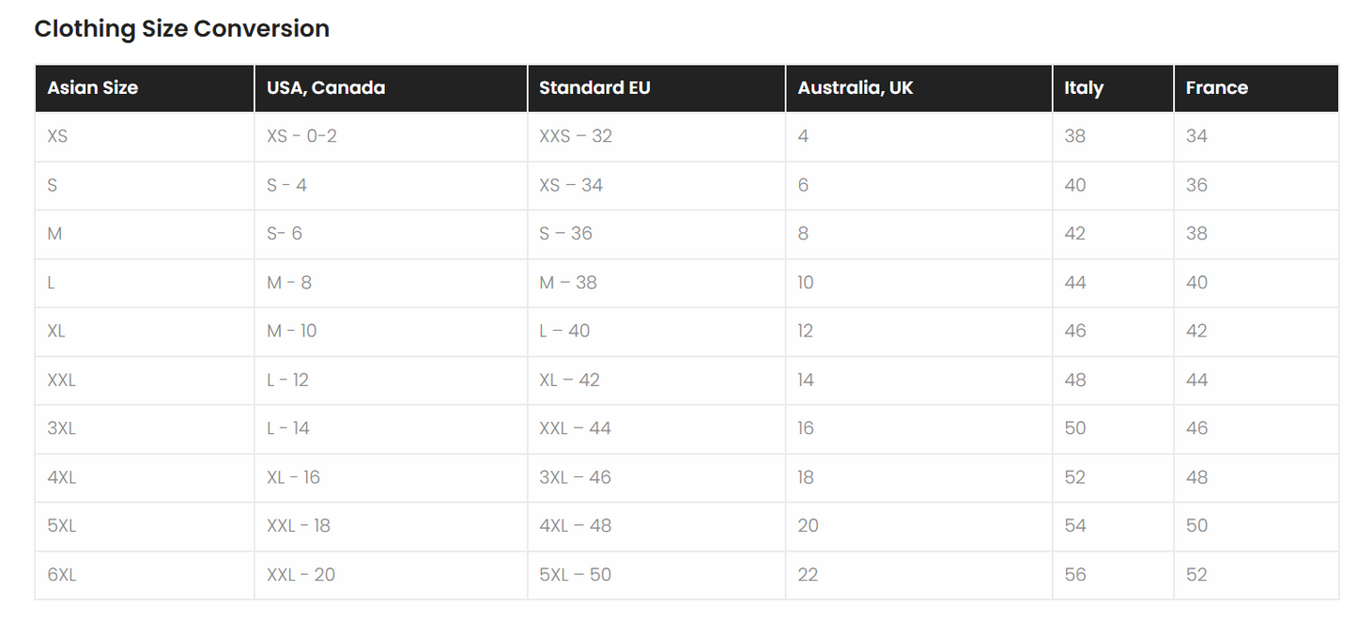Click the XXL - 20 USA cell

[x=301, y=575]
